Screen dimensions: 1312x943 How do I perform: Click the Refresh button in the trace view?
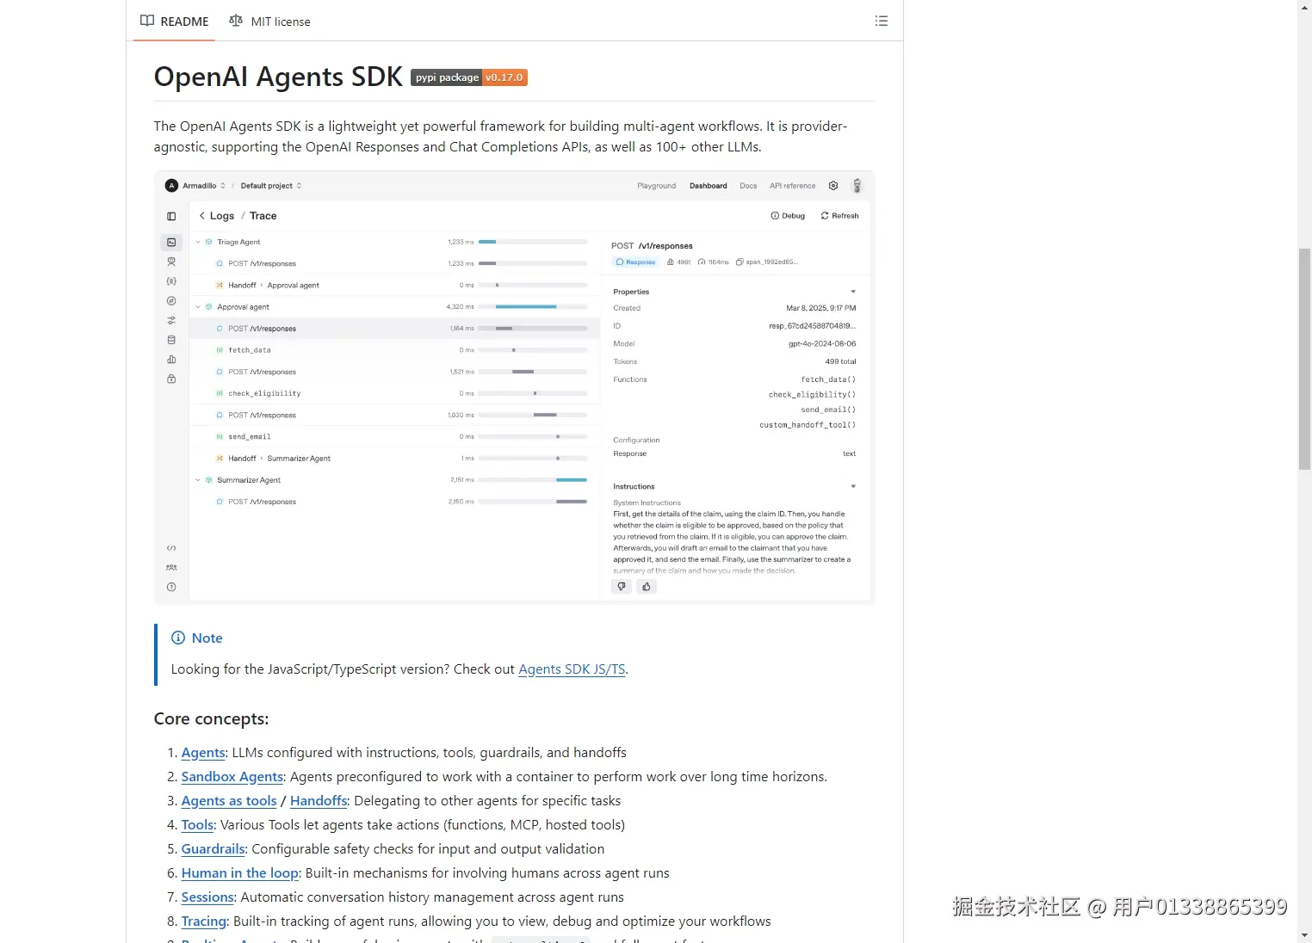(839, 216)
